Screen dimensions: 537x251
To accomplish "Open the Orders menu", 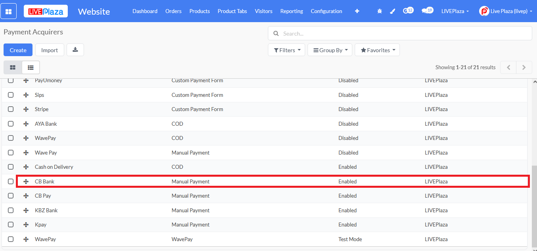I will (174, 11).
